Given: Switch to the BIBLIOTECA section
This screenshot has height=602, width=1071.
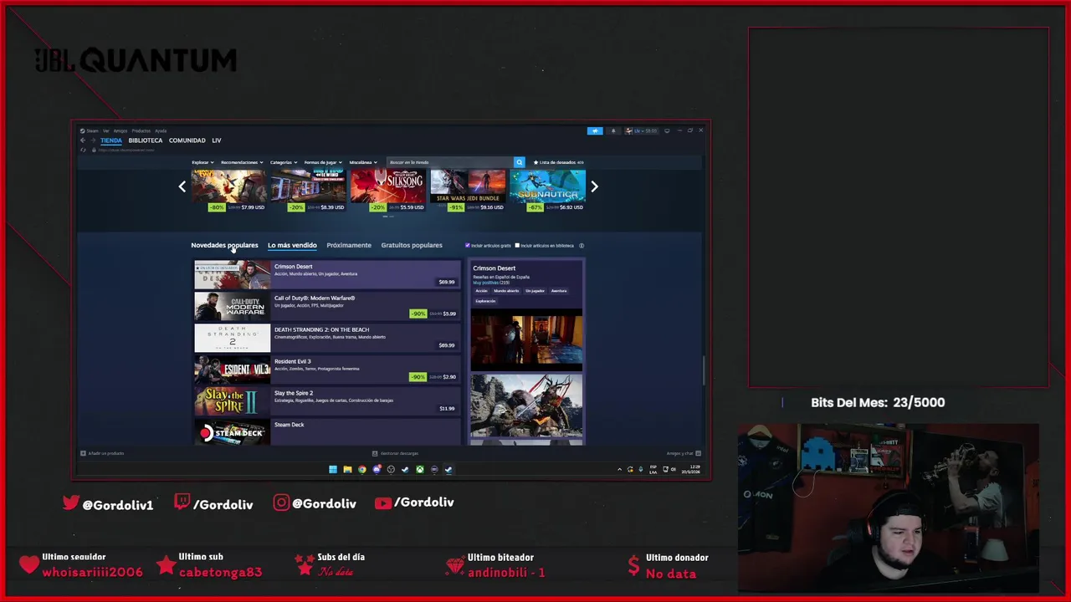Looking at the screenshot, I should pos(146,140).
